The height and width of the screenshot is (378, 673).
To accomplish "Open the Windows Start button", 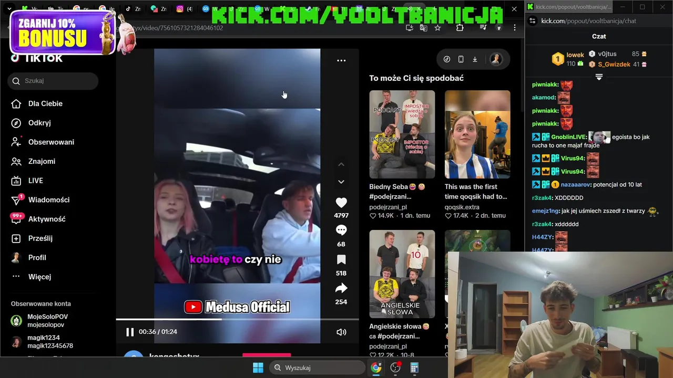I will tap(258, 367).
